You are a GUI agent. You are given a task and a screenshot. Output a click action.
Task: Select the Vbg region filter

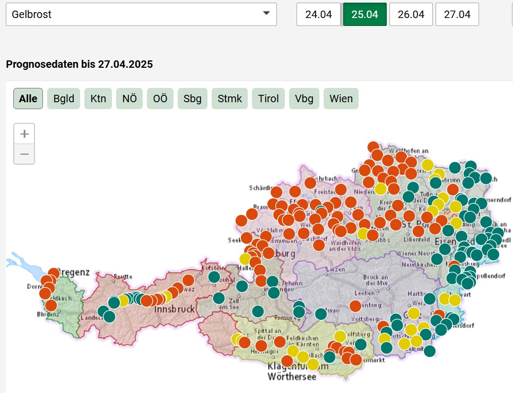click(x=304, y=99)
